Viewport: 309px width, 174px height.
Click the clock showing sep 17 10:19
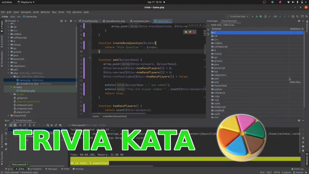[x=154, y=2]
